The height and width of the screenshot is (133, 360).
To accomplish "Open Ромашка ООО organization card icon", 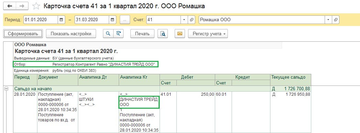I will pos(336,20).
